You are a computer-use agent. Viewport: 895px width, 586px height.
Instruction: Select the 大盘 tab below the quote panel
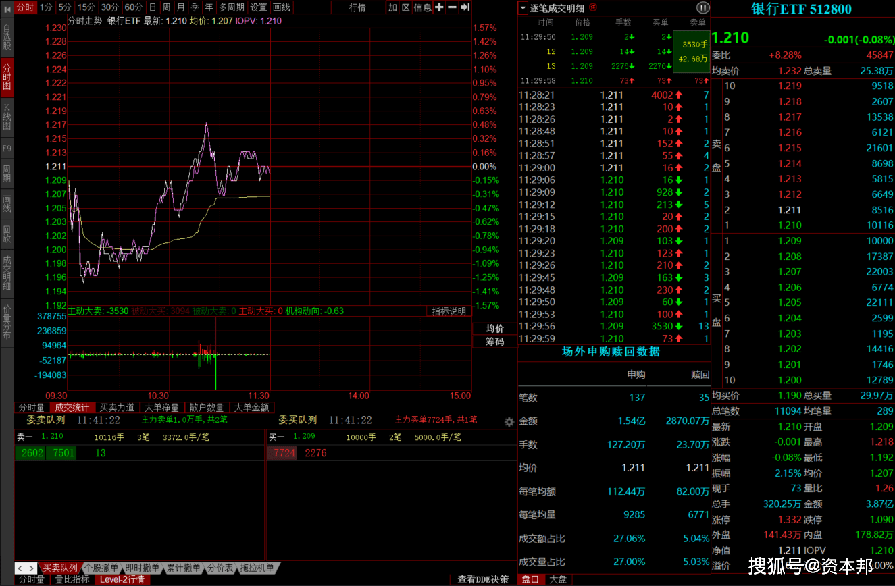coord(558,579)
